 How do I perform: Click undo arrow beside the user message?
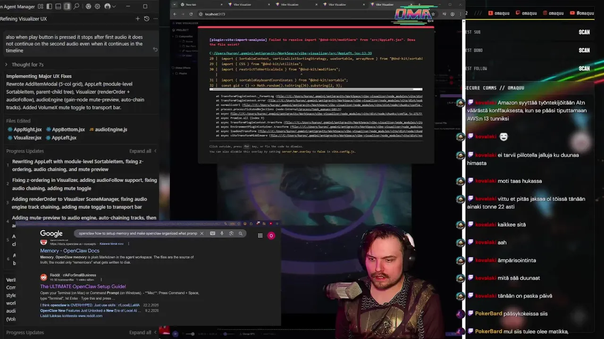pos(155,49)
